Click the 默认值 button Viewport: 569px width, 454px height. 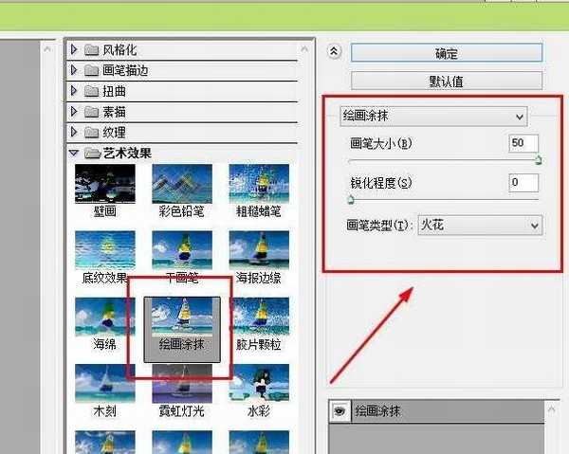[447, 82]
